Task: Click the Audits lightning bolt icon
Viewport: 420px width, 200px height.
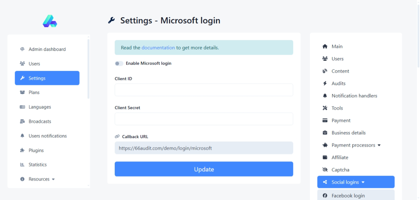Action: tap(325, 83)
